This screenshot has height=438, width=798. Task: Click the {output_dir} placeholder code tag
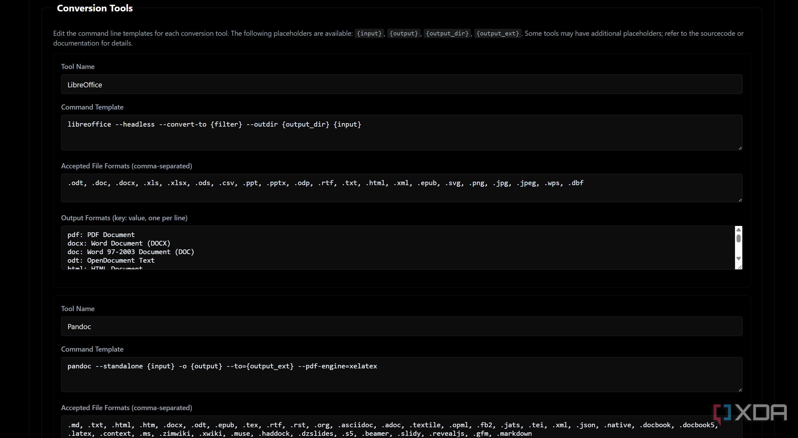coord(447,34)
